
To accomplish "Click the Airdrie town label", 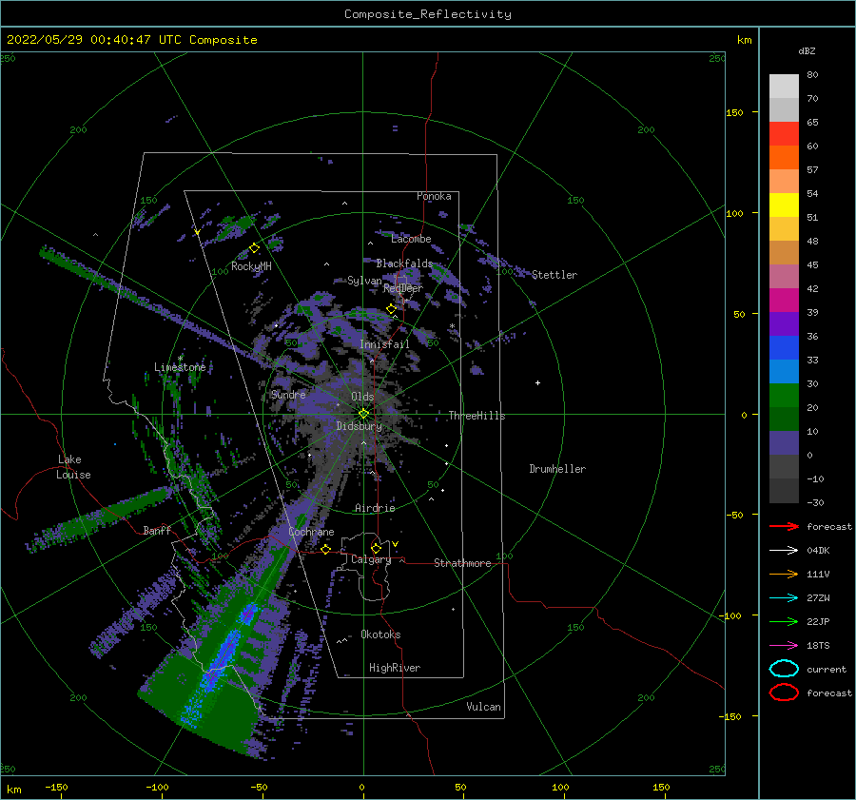I will tap(375, 508).
